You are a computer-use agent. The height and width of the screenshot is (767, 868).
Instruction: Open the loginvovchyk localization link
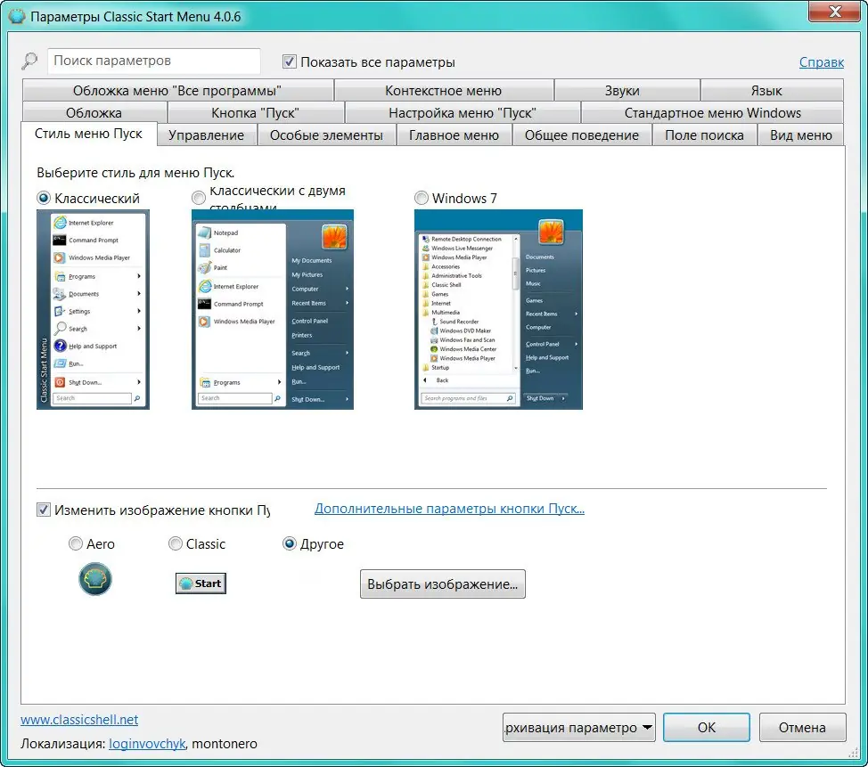147,743
